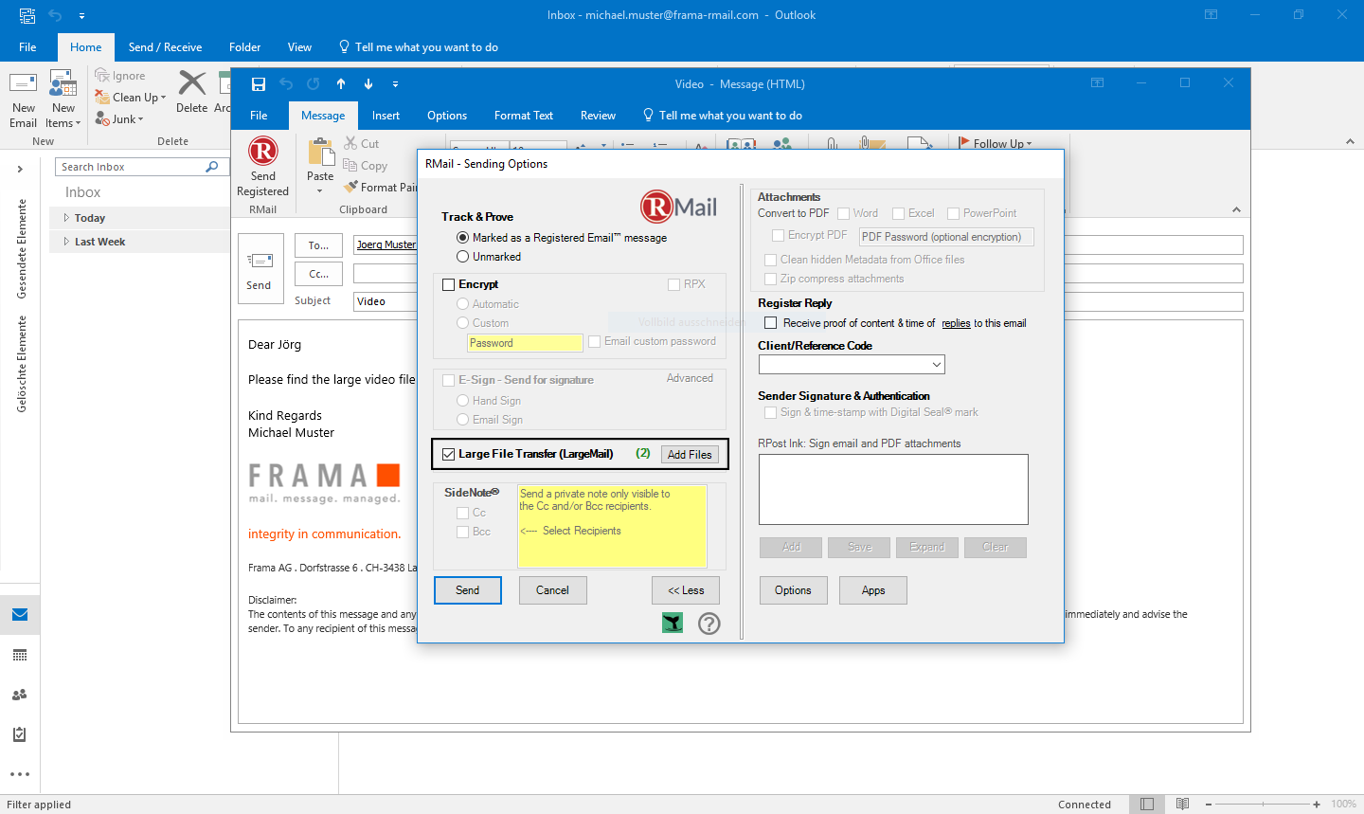The width and height of the screenshot is (1364, 814).
Task: Open the Format Text tab
Action: 524,116
